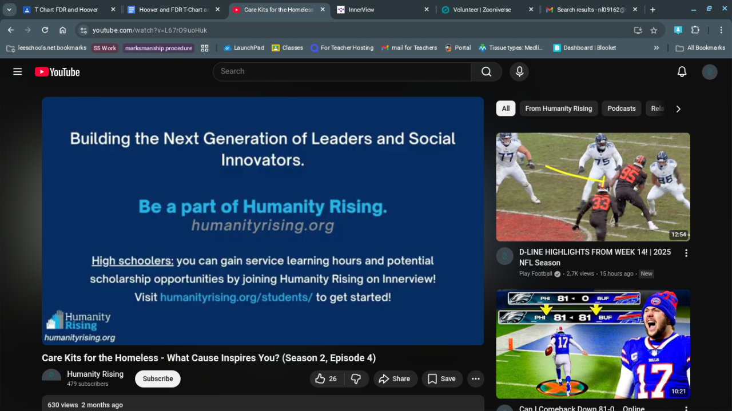The width and height of the screenshot is (732, 411).
Task: Open options menu for D-LINE HIGHLIGHTS video
Action: coord(686,253)
